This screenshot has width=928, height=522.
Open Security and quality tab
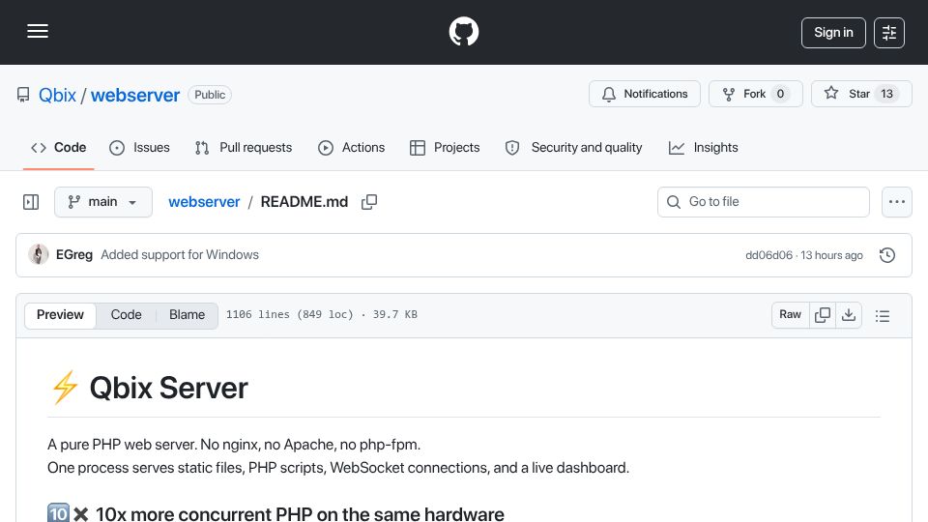coord(573,147)
